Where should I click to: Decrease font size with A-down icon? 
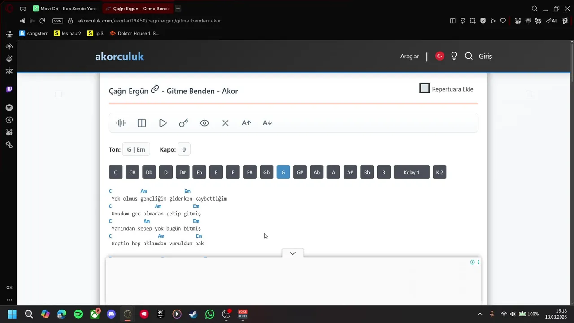(267, 123)
